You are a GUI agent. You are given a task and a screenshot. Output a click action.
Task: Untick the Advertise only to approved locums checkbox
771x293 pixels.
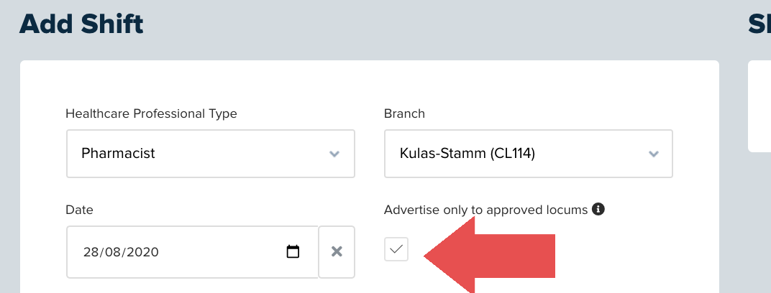click(x=396, y=249)
